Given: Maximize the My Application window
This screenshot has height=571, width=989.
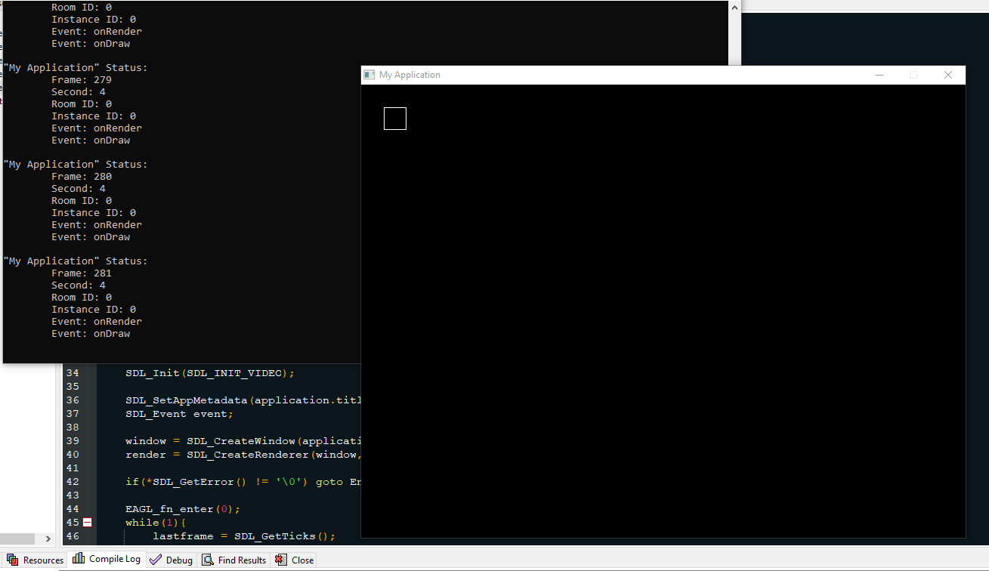Looking at the screenshot, I should tap(913, 75).
